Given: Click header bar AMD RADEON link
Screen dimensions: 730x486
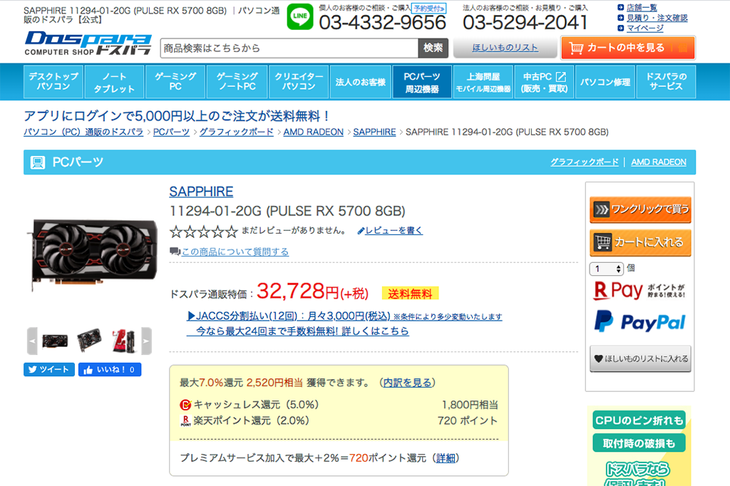Looking at the screenshot, I should tap(658, 162).
